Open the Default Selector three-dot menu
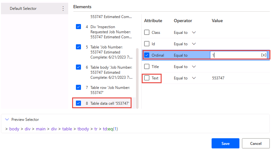272x149 pixels. click(63, 9)
